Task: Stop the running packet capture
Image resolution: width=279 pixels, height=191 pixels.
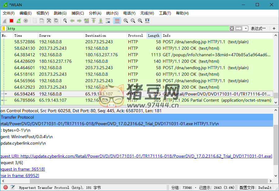Action: pyautogui.click(x=11, y=21)
